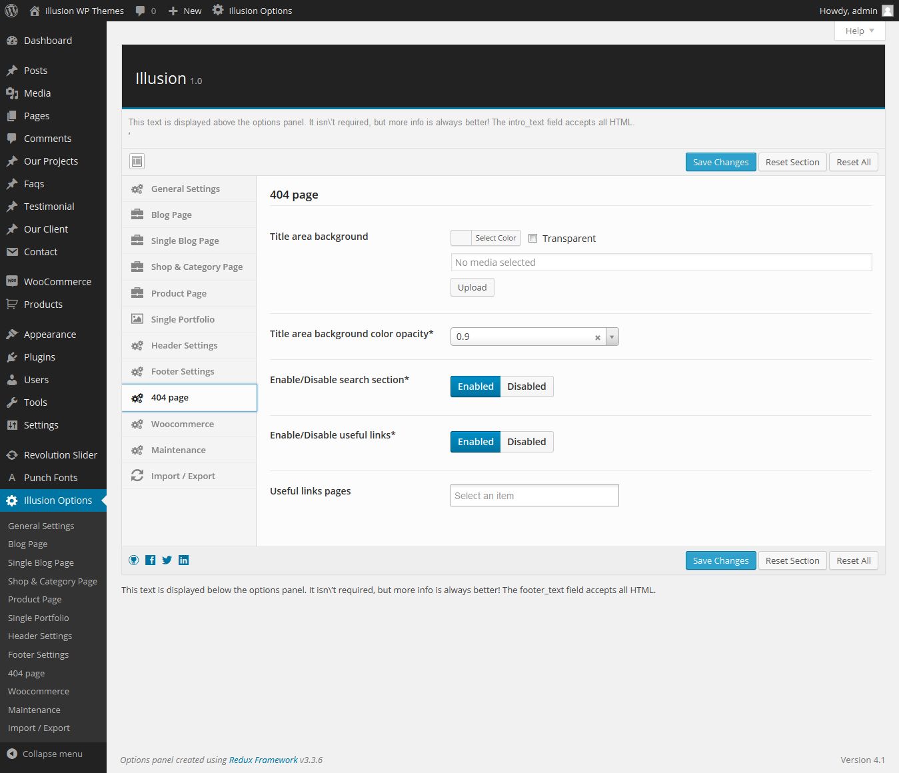This screenshot has width=899, height=773.
Task: Open Maintenance in the sidebar submenu
Action: coord(34,710)
